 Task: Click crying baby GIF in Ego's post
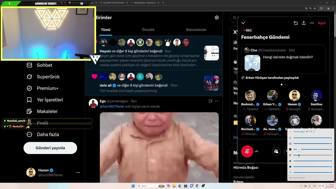click(159, 148)
